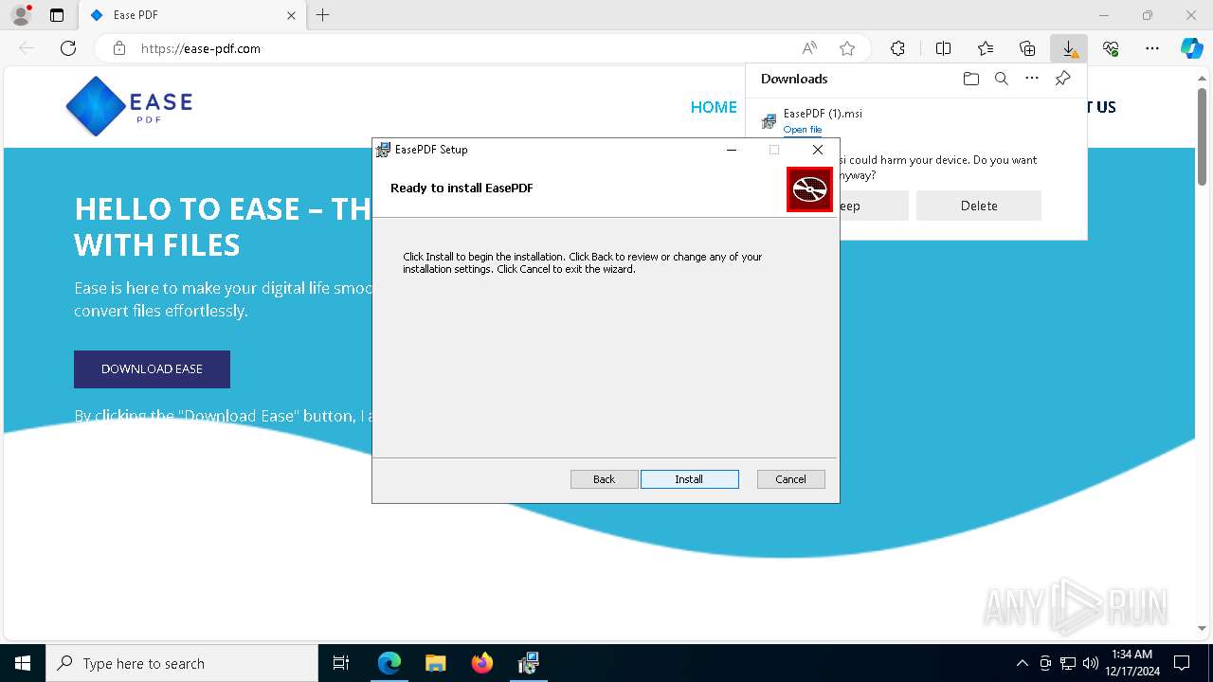1213x682 pixels.
Task: Open File Explorer from taskbar
Action: (435, 663)
